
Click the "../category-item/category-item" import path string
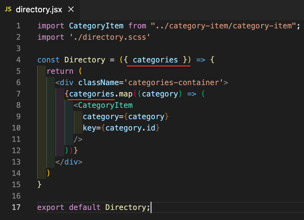[223, 26]
